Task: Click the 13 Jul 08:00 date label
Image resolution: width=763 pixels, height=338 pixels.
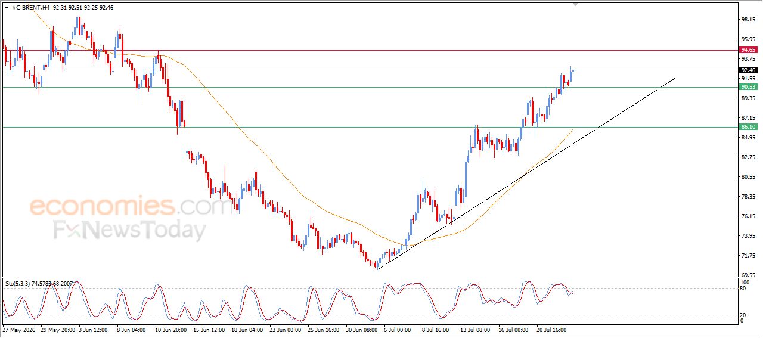Action: point(476,330)
